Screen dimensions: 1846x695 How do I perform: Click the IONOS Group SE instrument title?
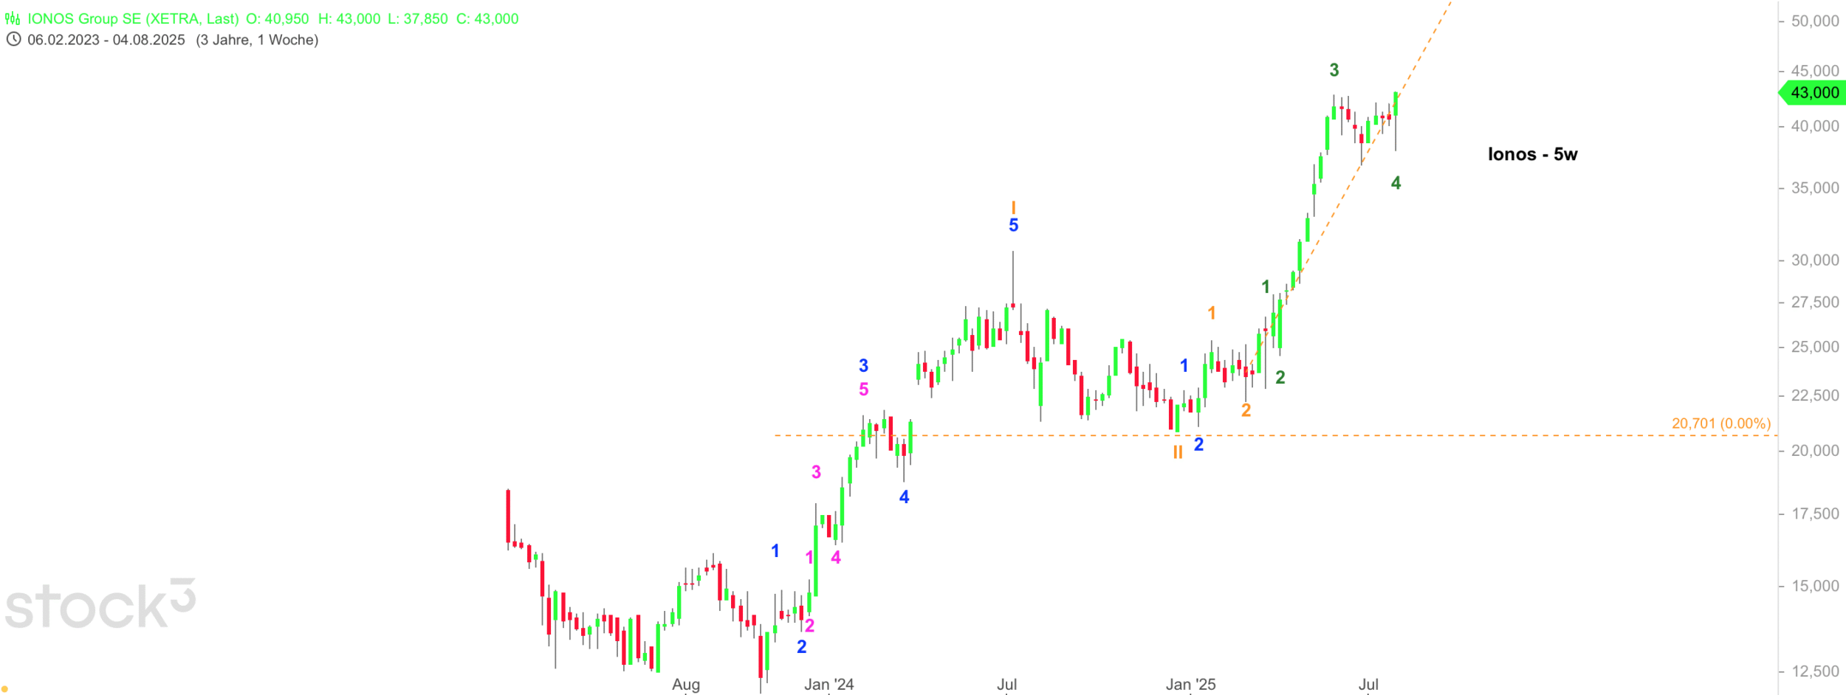(x=133, y=19)
